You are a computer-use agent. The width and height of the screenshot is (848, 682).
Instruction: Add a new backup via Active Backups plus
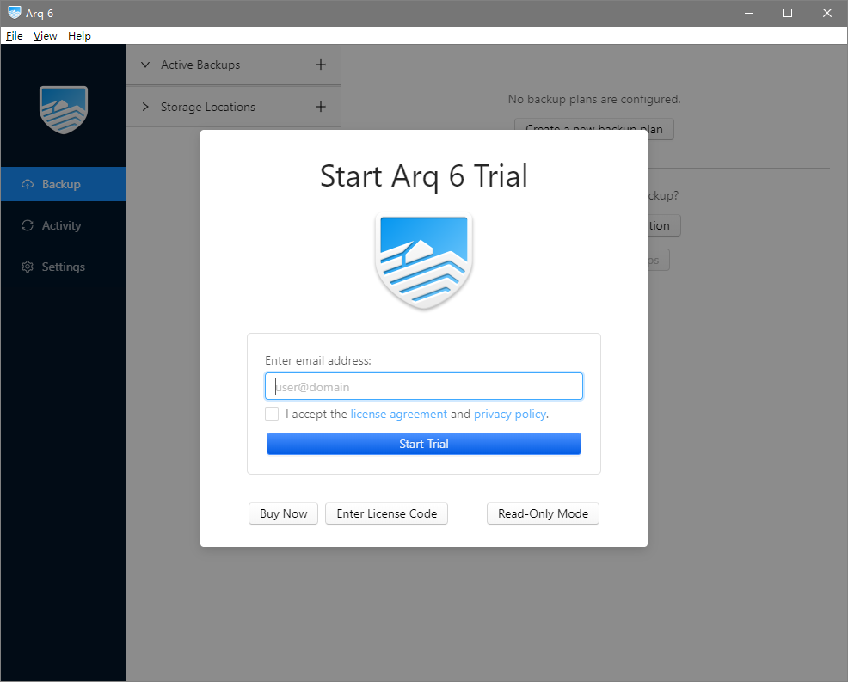tap(321, 65)
